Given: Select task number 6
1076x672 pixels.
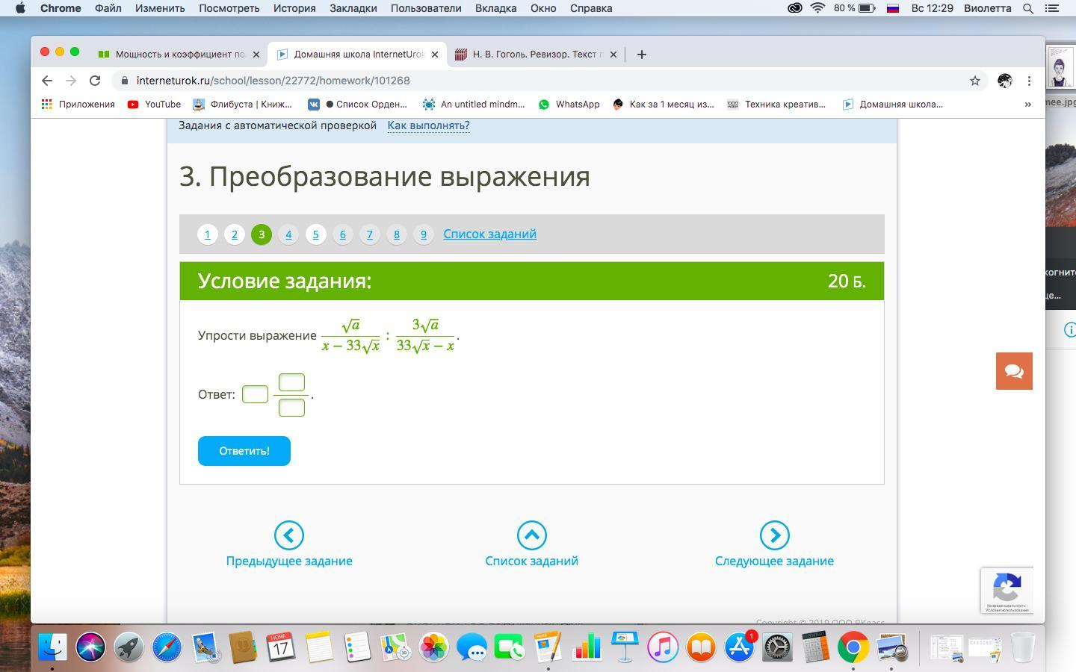Looking at the screenshot, I should coord(342,234).
